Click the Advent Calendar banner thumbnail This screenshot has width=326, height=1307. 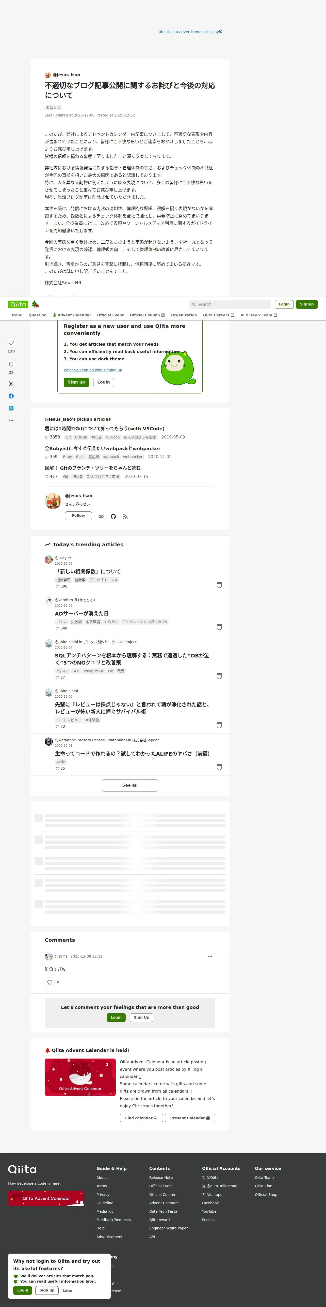point(80,1077)
